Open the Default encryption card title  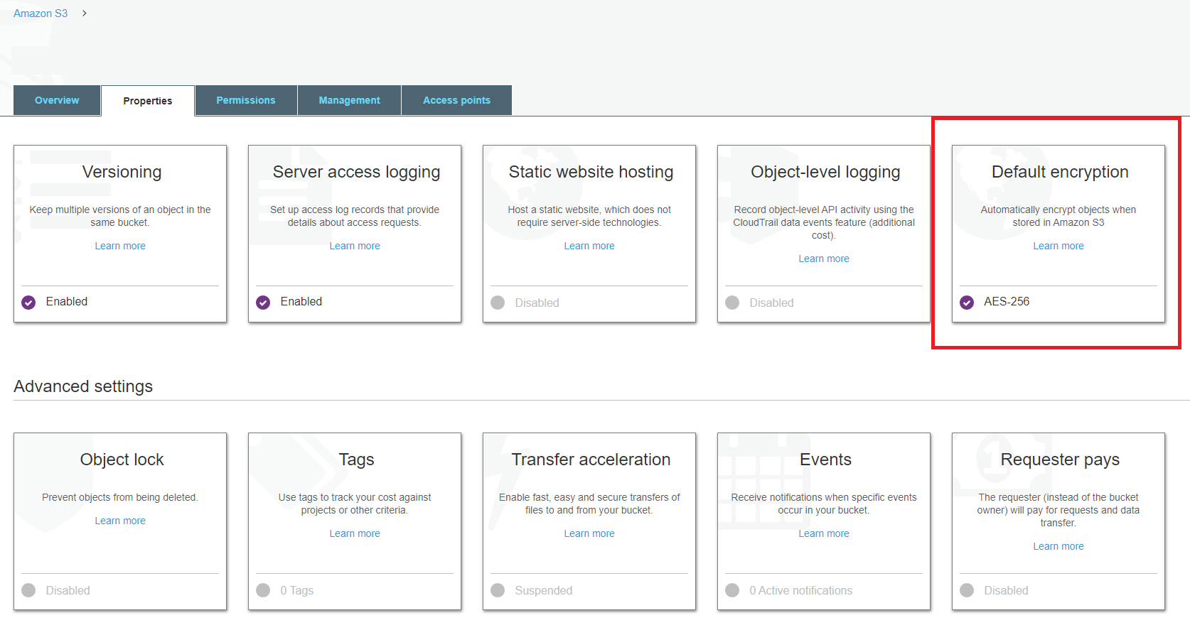pyautogui.click(x=1060, y=172)
